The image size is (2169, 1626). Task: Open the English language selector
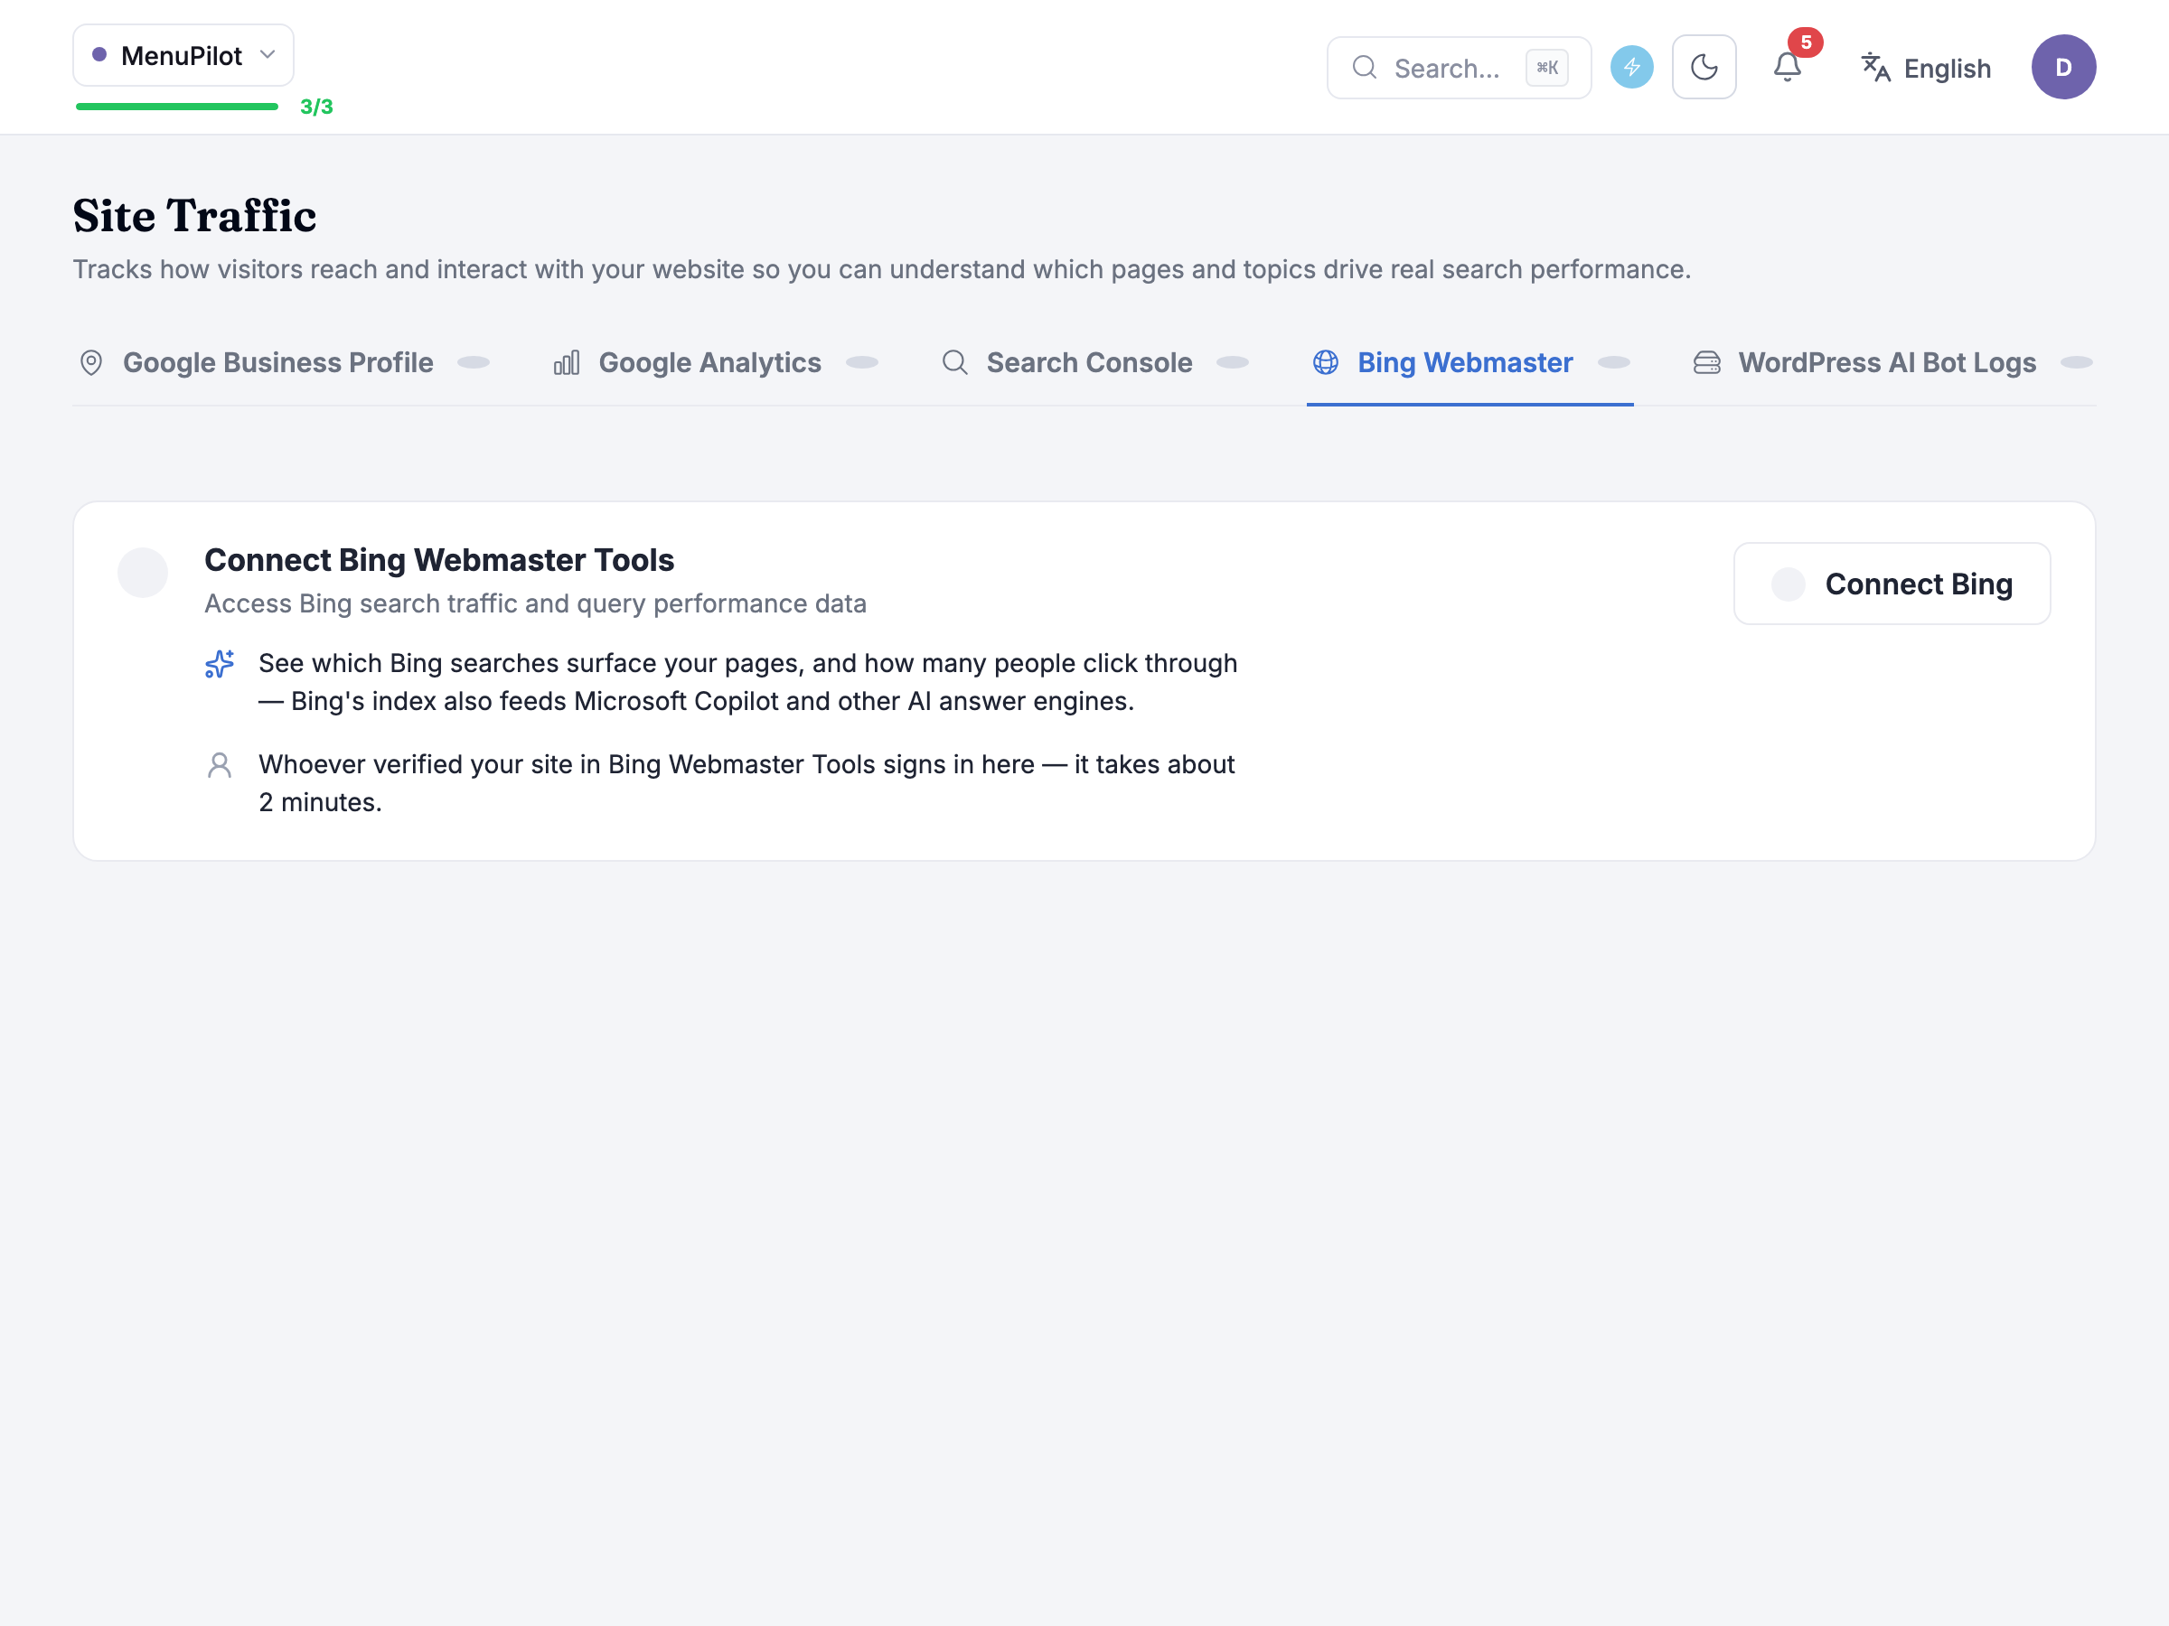coord(1927,69)
